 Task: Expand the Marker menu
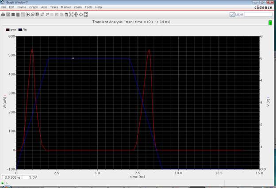coord(66,8)
